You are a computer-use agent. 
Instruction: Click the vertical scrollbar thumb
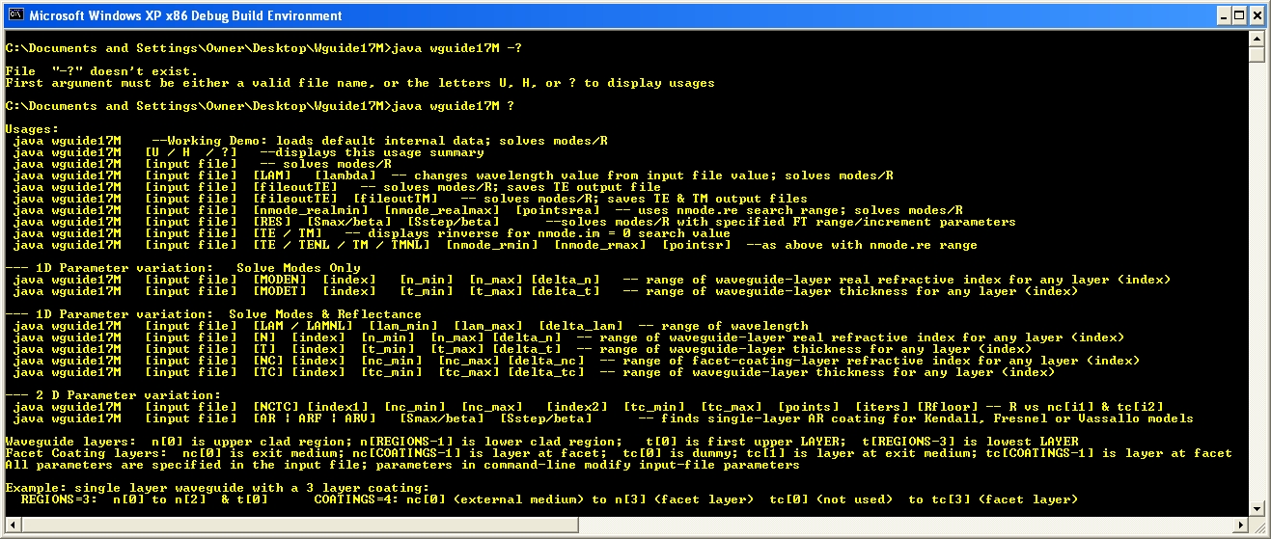(x=1257, y=55)
